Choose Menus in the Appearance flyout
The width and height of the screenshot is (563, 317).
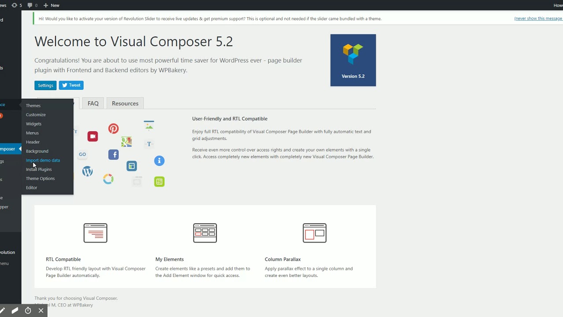point(32,133)
